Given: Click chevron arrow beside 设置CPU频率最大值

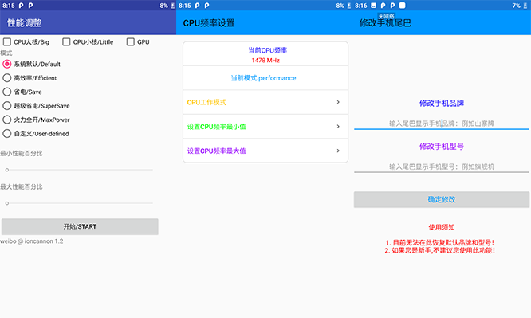Looking at the screenshot, I should pos(338,151).
